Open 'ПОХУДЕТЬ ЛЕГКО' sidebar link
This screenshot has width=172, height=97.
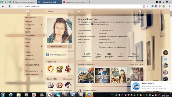click(33, 65)
